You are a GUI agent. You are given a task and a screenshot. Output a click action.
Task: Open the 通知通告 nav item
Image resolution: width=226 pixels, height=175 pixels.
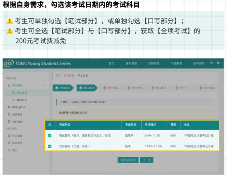click(131, 63)
